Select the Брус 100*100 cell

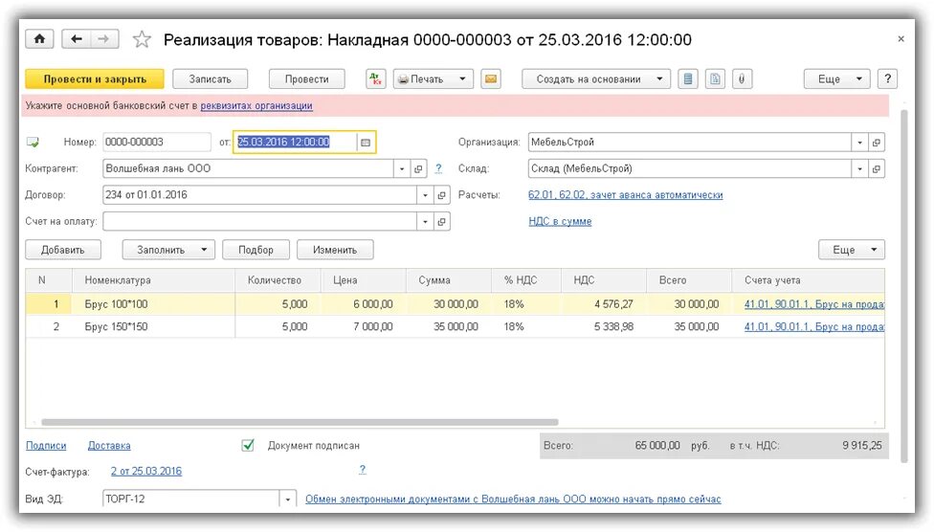pos(154,304)
